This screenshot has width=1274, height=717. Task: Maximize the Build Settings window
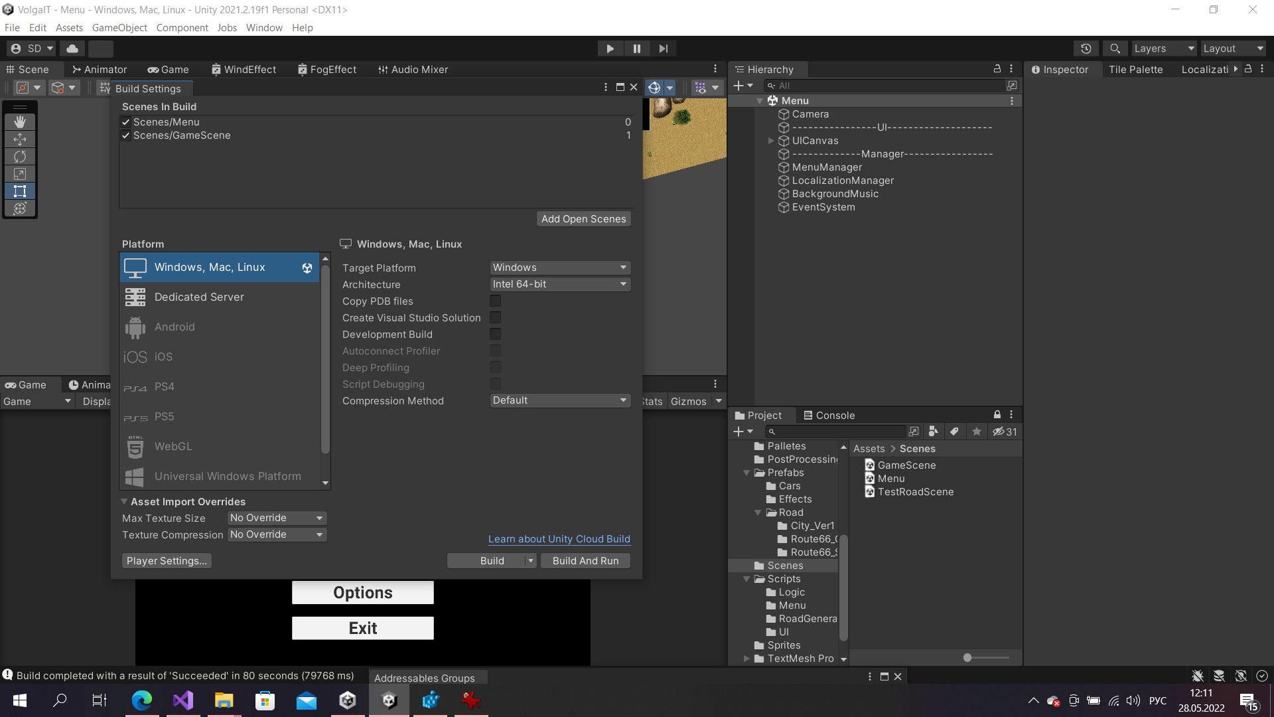tap(620, 87)
